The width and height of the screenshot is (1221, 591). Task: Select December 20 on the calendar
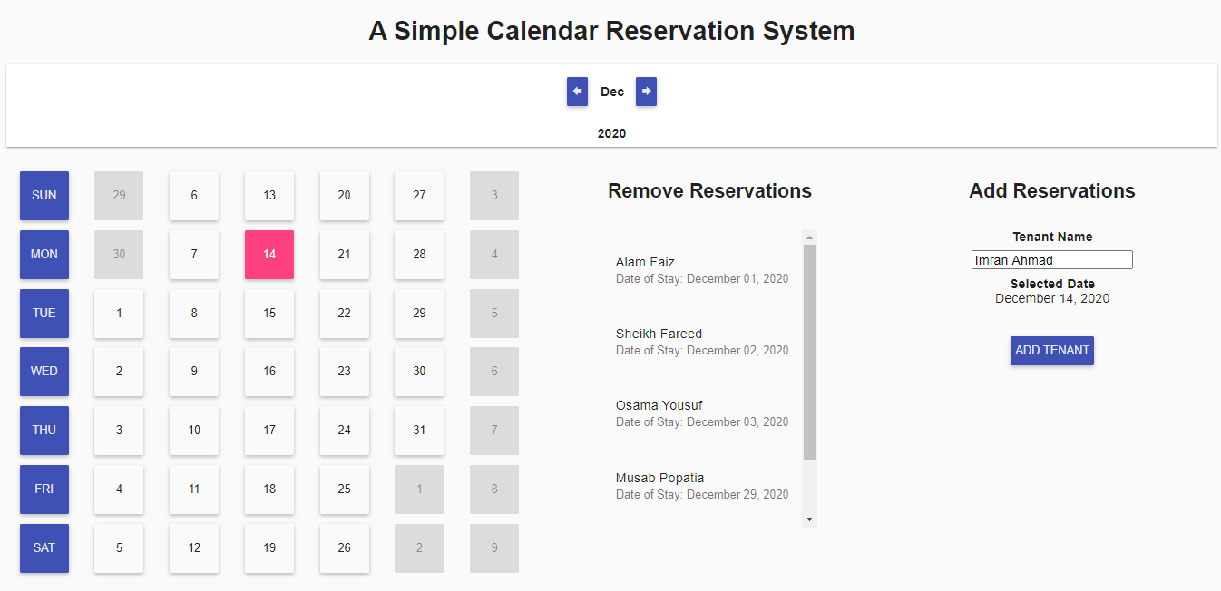pos(344,195)
